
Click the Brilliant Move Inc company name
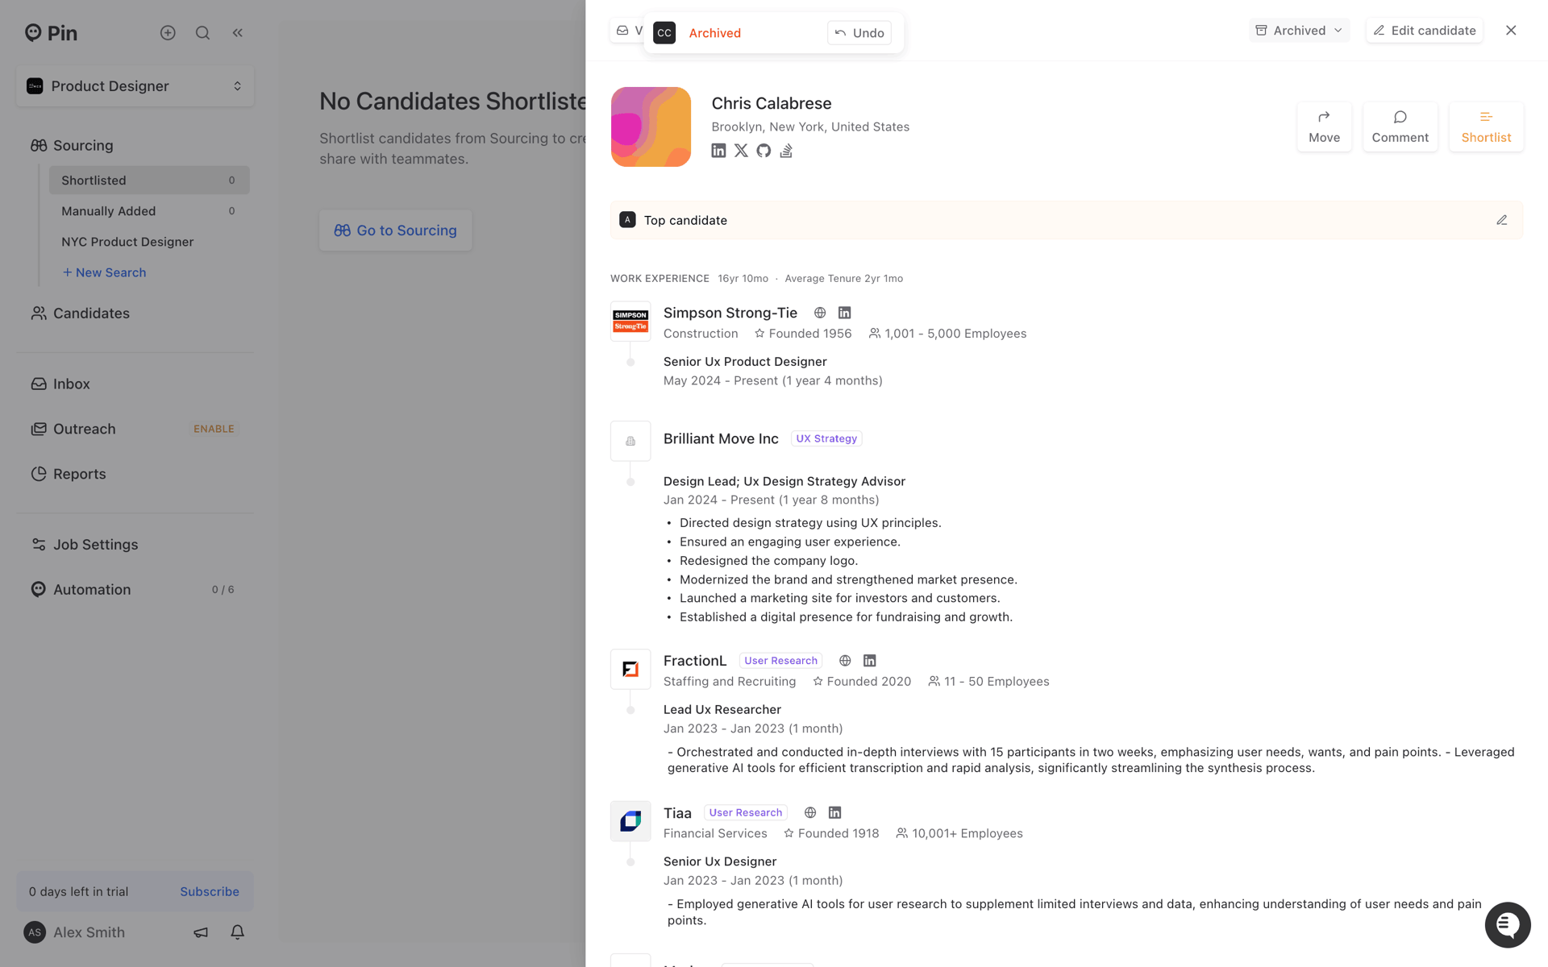coord(721,439)
